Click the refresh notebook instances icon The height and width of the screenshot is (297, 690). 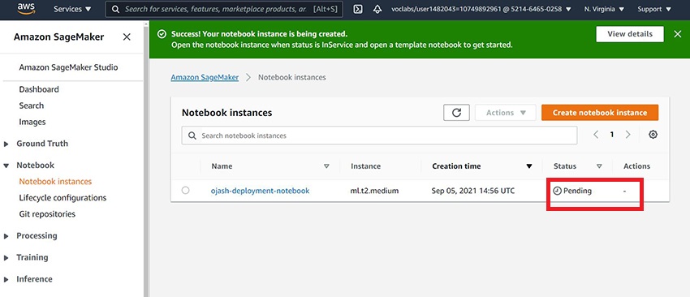pos(456,113)
